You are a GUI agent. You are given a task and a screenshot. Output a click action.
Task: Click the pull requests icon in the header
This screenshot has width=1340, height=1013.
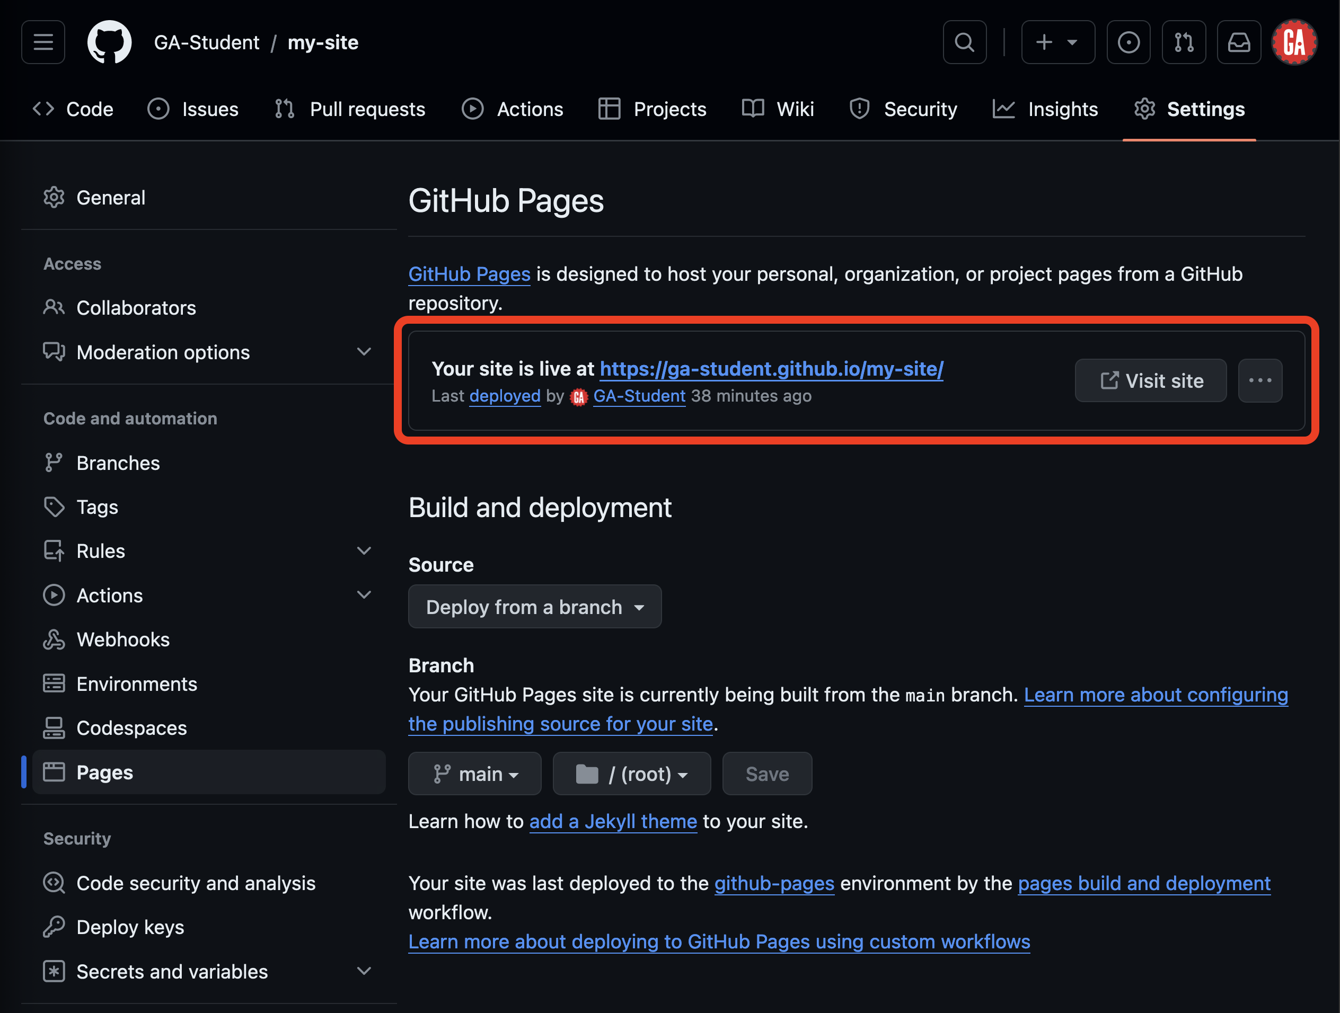point(1184,42)
